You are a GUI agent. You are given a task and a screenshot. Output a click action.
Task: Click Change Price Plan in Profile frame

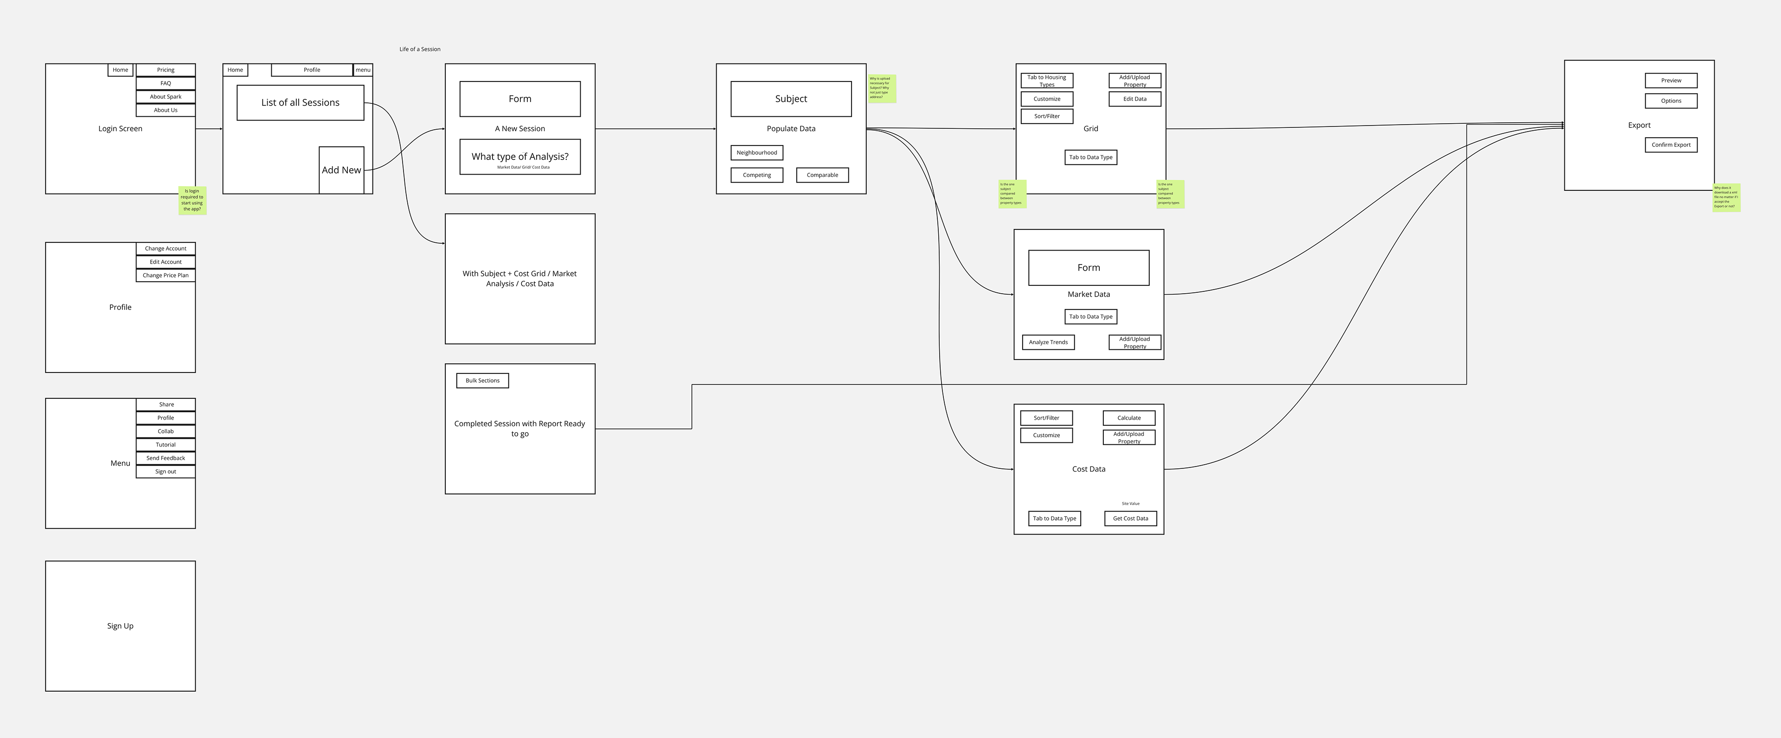point(165,276)
